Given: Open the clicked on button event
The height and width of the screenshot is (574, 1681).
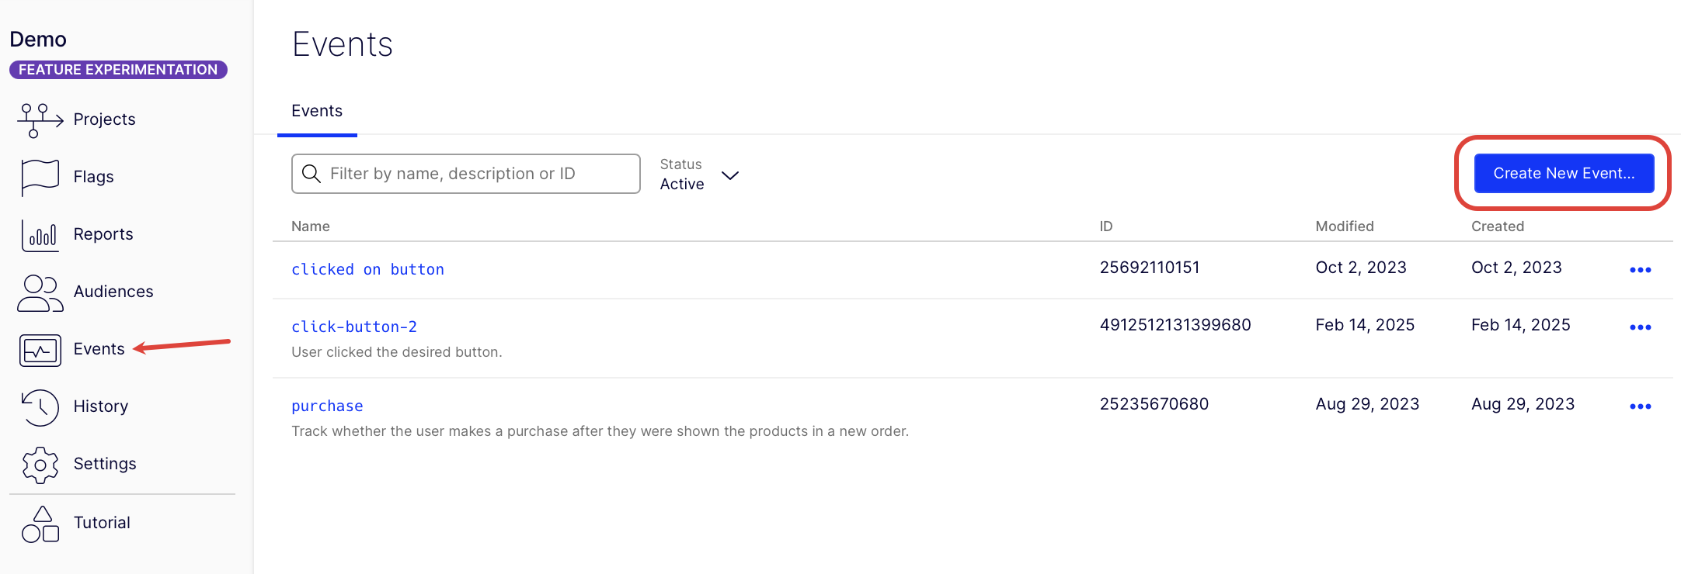Looking at the screenshot, I should [367, 269].
